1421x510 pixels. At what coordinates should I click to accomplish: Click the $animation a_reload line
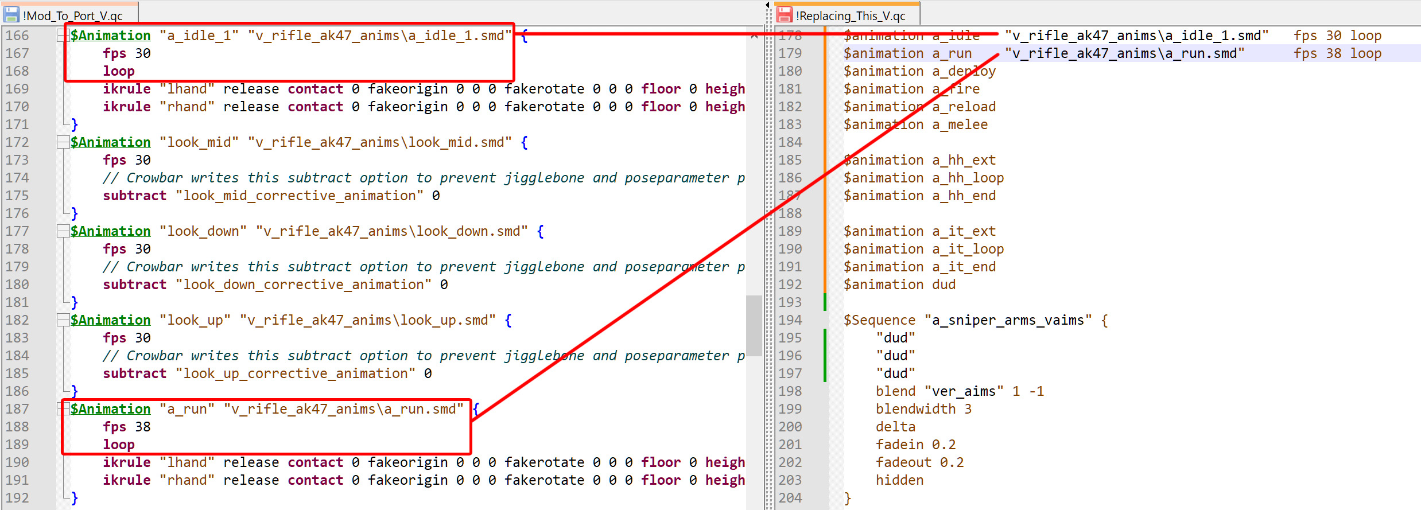[920, 107]
